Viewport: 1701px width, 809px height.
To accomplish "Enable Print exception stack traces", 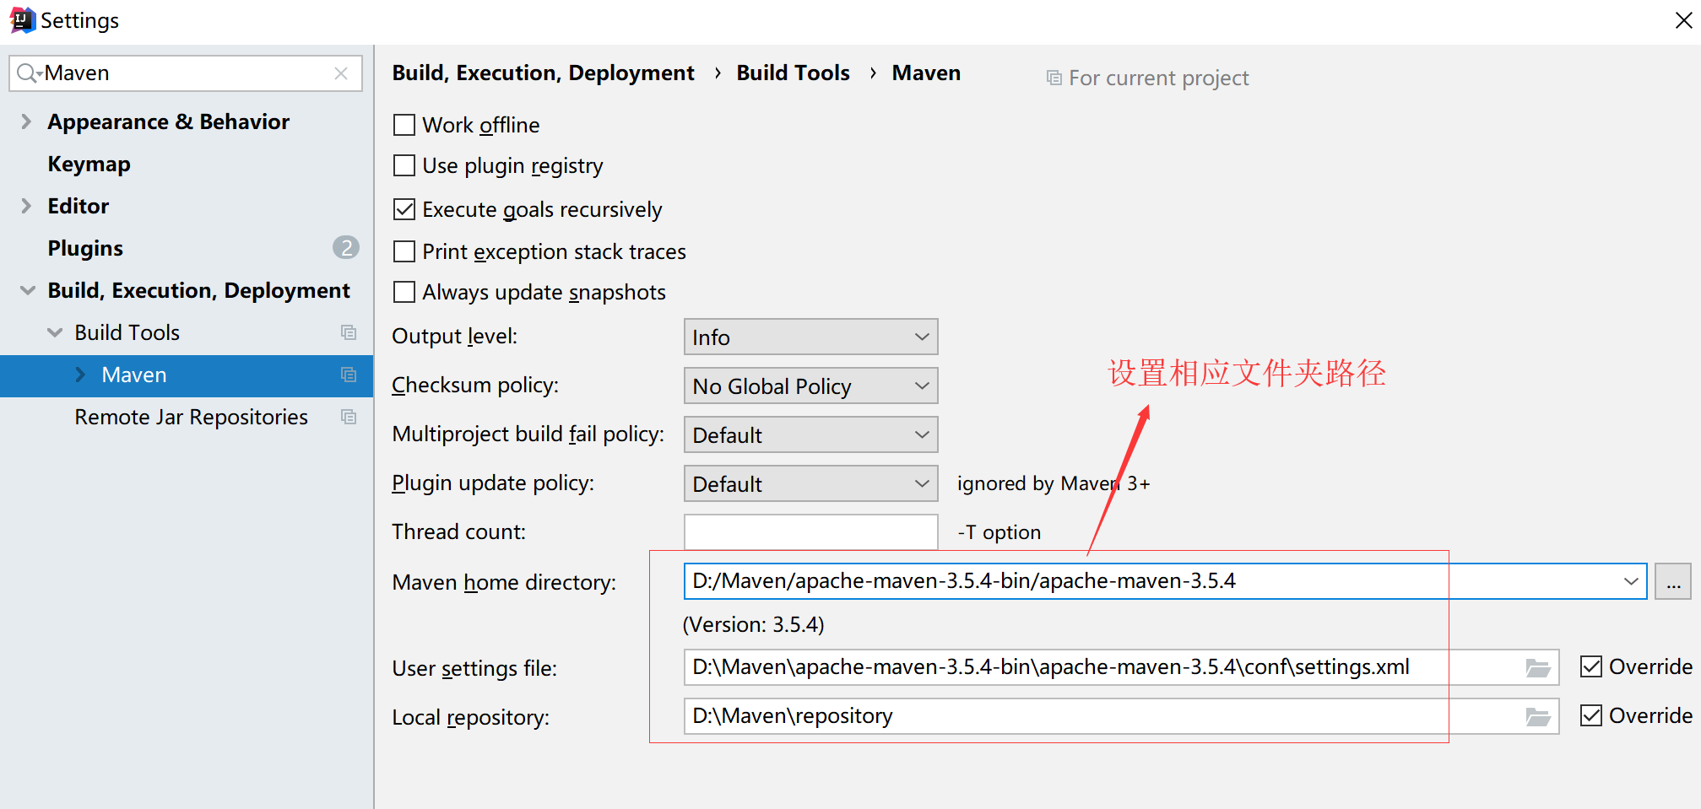I will 404,251.
